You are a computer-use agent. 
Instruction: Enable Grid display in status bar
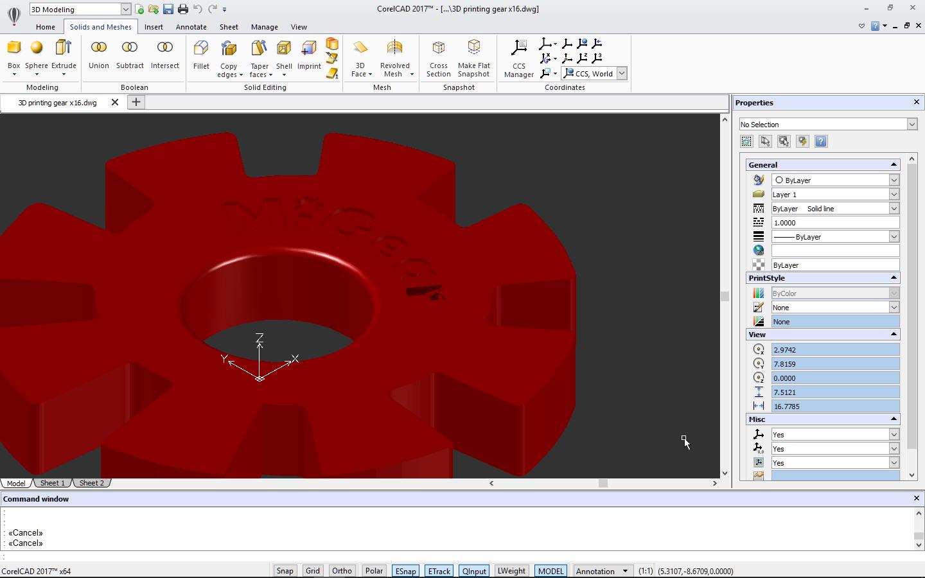[x=313, y=571]
